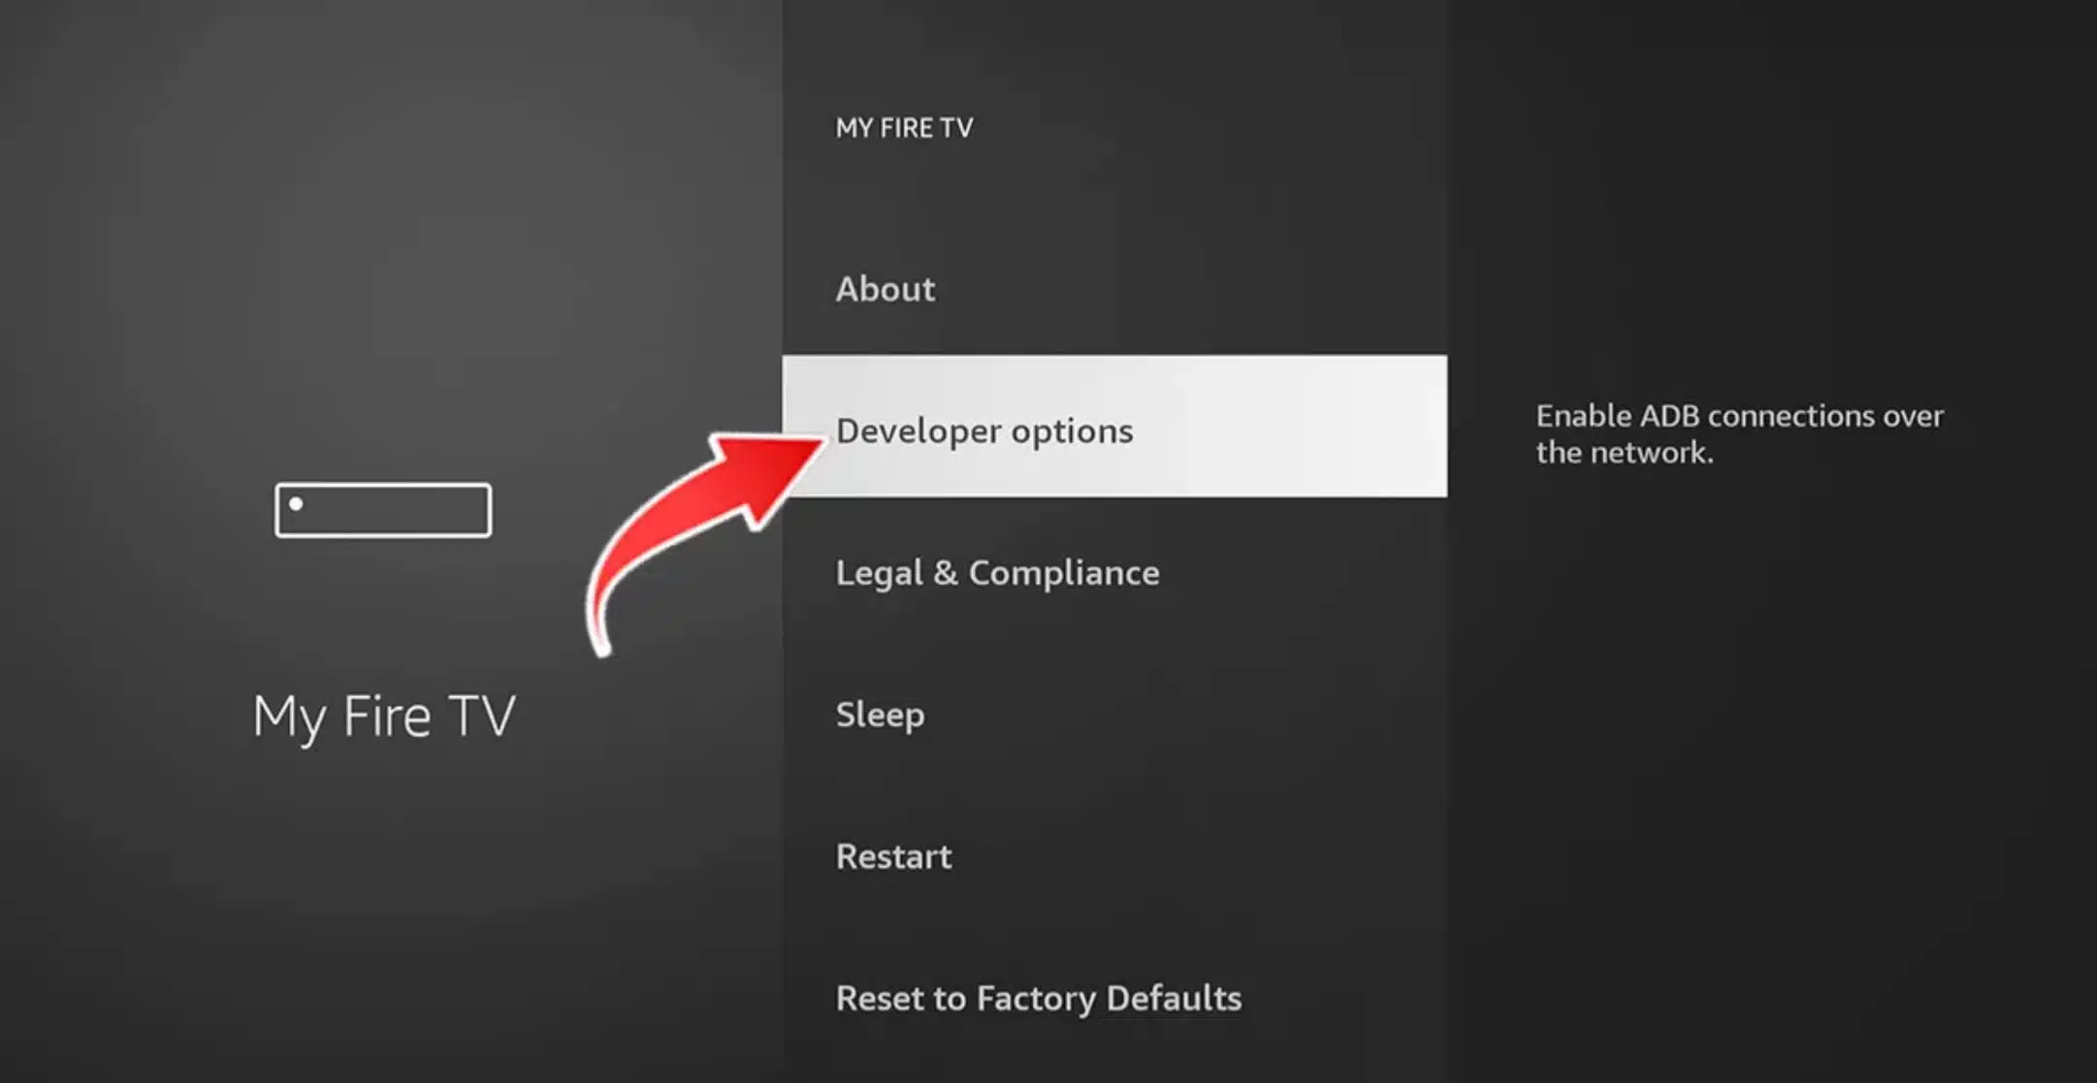This screenshot has width=2097, height=1083.
Task: Click the MY FIRE TV section header
Action: point(904,128)
